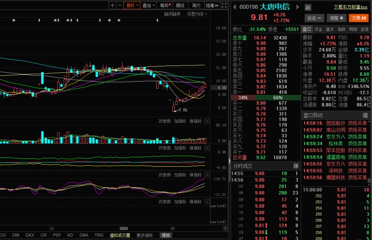Viewport: 372px width, 240px height.
Task: Click 融资融券 label on chart
Action: tap(172, 14)
